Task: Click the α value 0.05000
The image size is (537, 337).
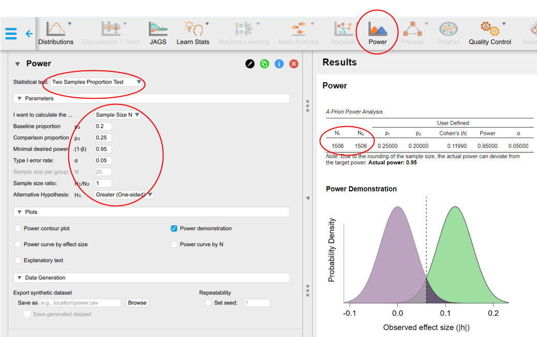Action: (x=518, y=146)
